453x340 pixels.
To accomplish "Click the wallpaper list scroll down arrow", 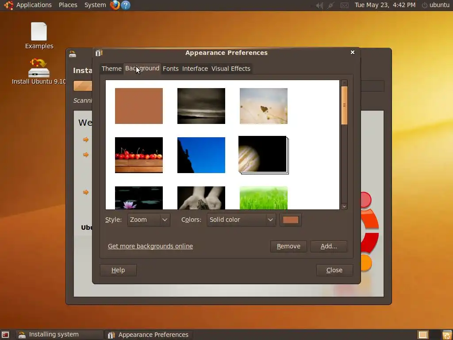I will (x=344, y=206).
